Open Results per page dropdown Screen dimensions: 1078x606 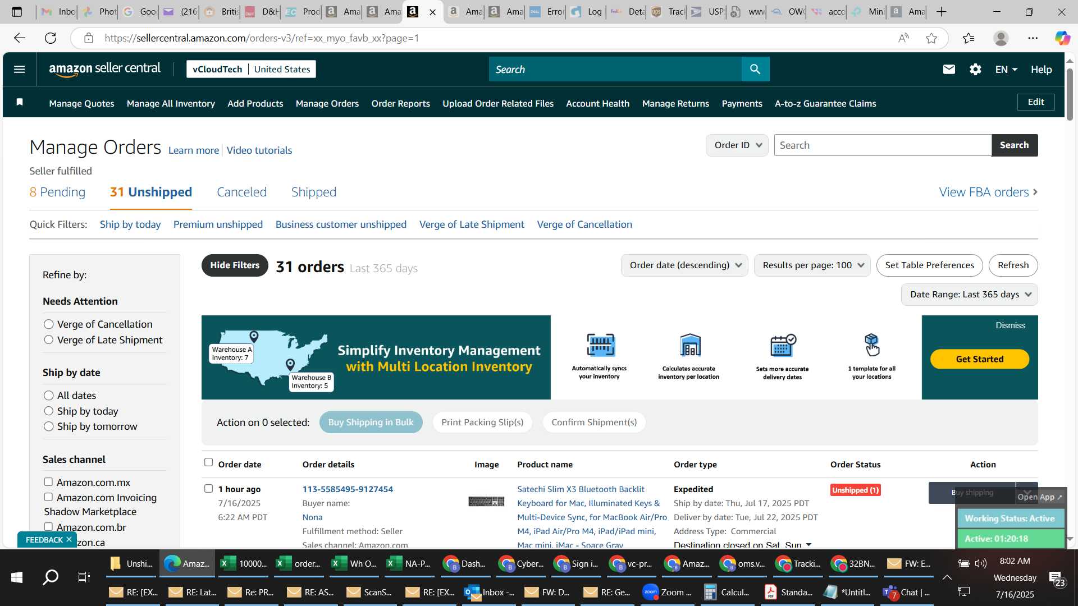812,265
